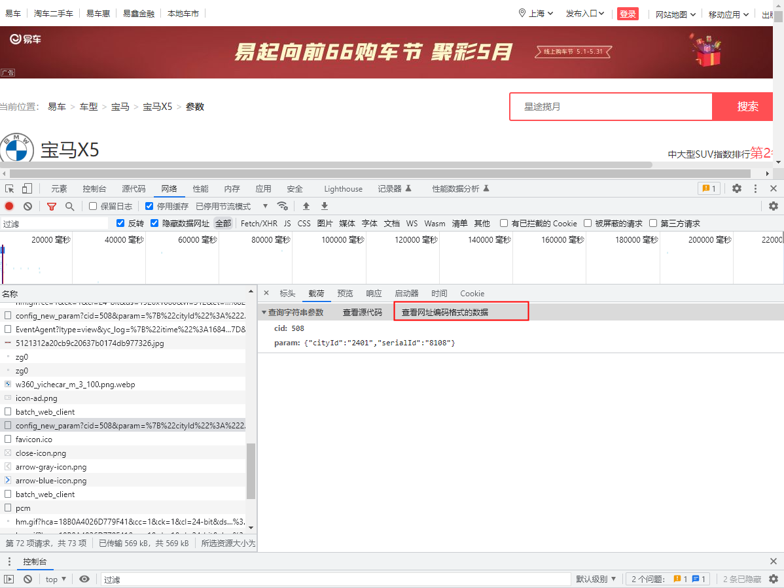Expand 移动应用 dropdown
The width and height of the screenshot is (784, 588).
[x=728, y=14]
